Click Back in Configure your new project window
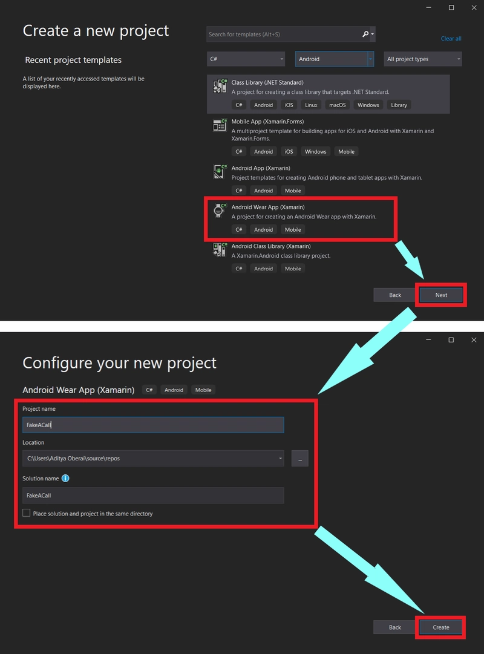Image resolution: width=484 pixels, height=654 pixels. [394, 627]
